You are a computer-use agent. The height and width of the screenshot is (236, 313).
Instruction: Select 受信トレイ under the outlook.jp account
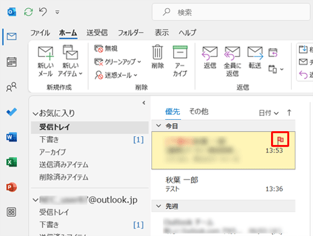click(x=90, y=212)
